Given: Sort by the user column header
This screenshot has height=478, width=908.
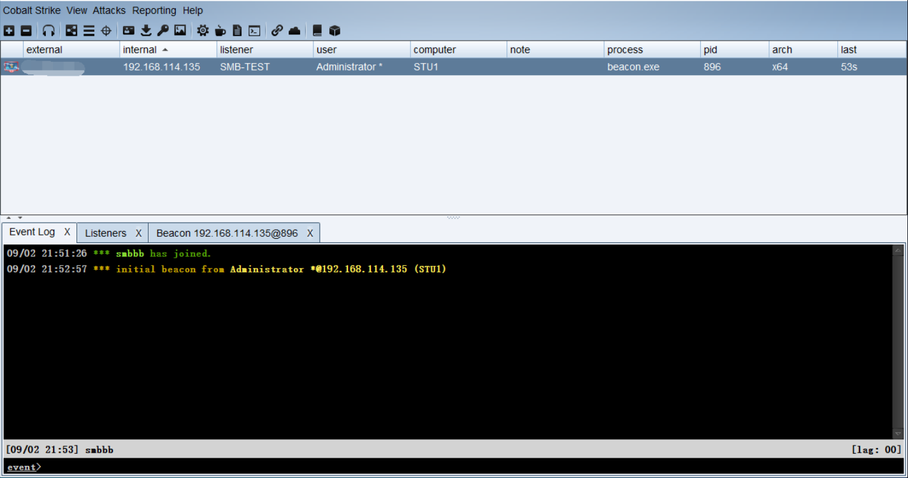Looking at the screenshot, I should pyautogui.click(x=362, y=50).
